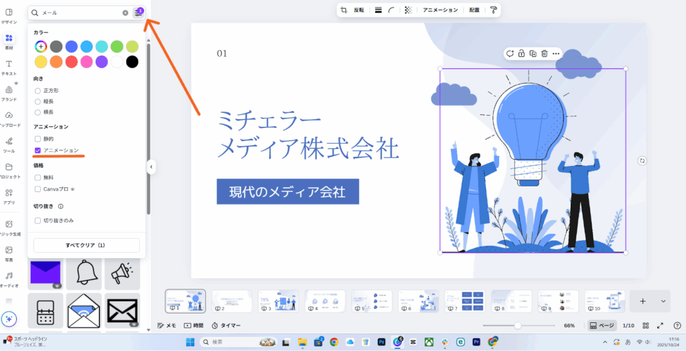
Task: Collapse the side panel with the arrow handle
Action: [151, 166]
